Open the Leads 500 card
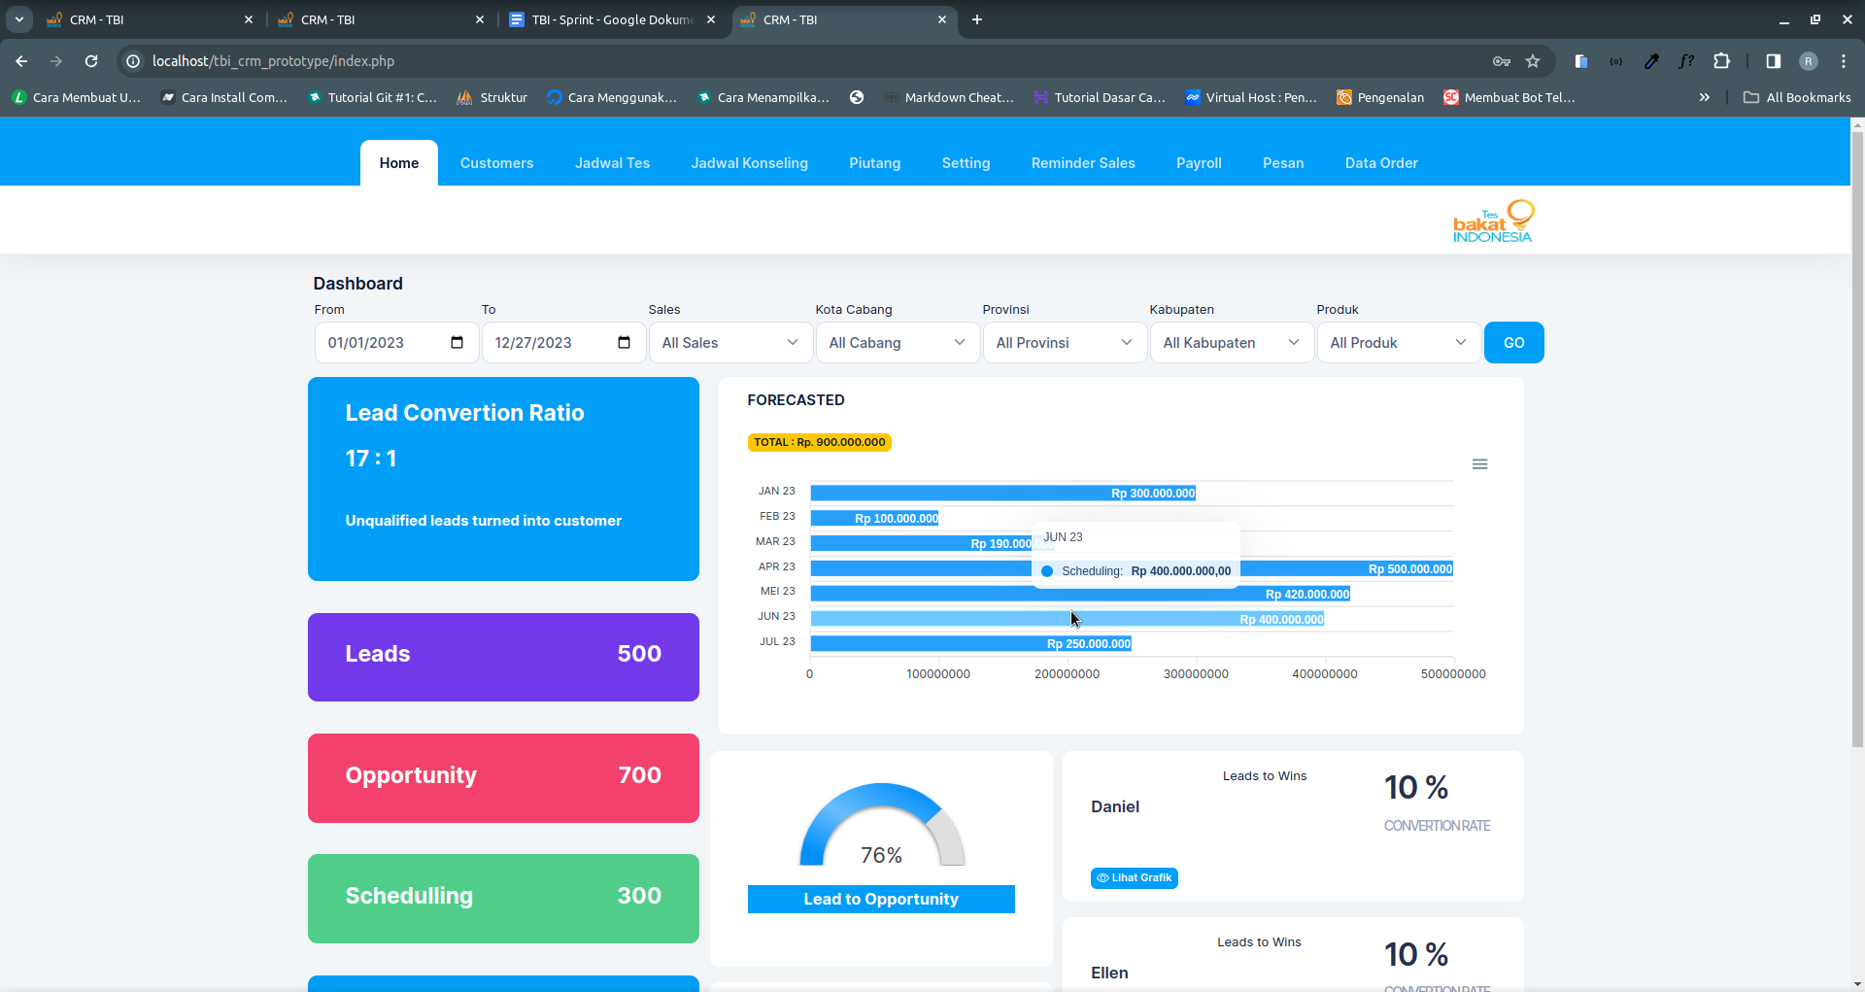 coord(503,657)
